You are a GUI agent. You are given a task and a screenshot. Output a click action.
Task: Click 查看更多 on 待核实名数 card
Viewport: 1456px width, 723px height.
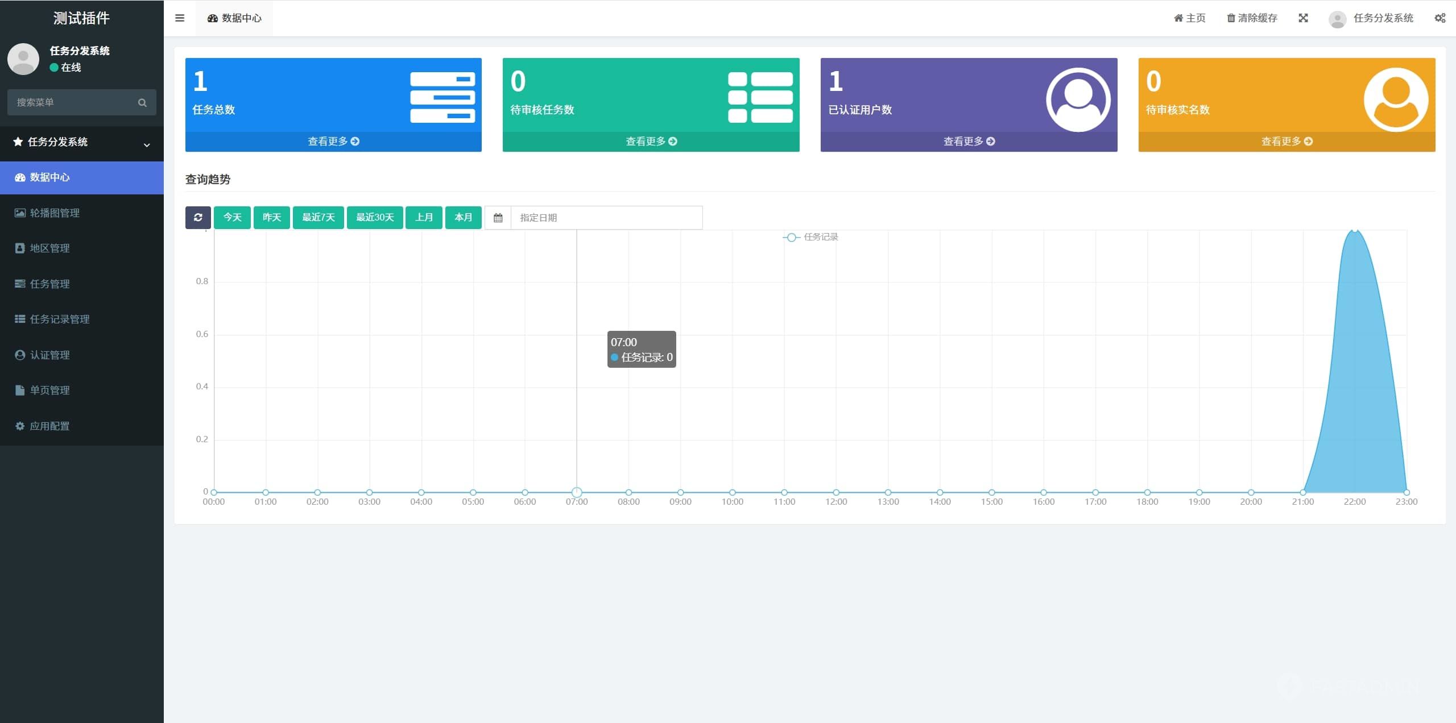(1287, 142)
